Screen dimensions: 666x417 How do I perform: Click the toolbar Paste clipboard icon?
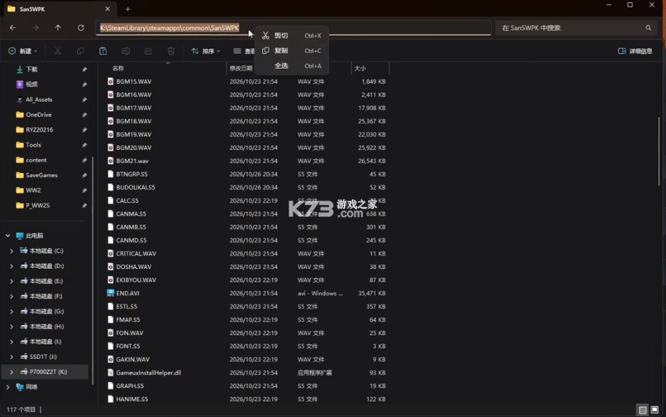coord(103,51)
